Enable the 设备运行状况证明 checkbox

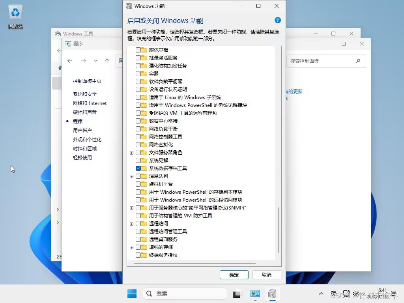[x=138, y=90]
